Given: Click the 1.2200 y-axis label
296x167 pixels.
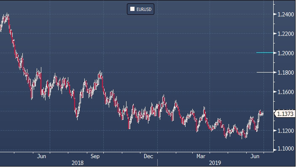Looking at the screenshot, I should [285, 34].
